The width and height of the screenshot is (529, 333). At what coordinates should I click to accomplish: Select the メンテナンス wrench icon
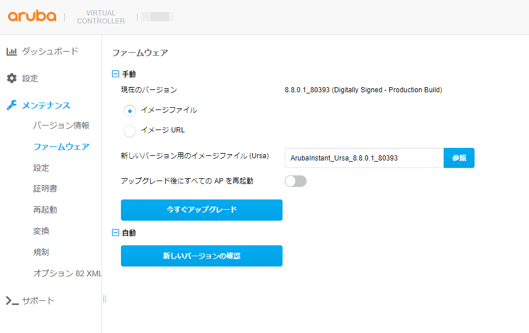tap(11, 105)
